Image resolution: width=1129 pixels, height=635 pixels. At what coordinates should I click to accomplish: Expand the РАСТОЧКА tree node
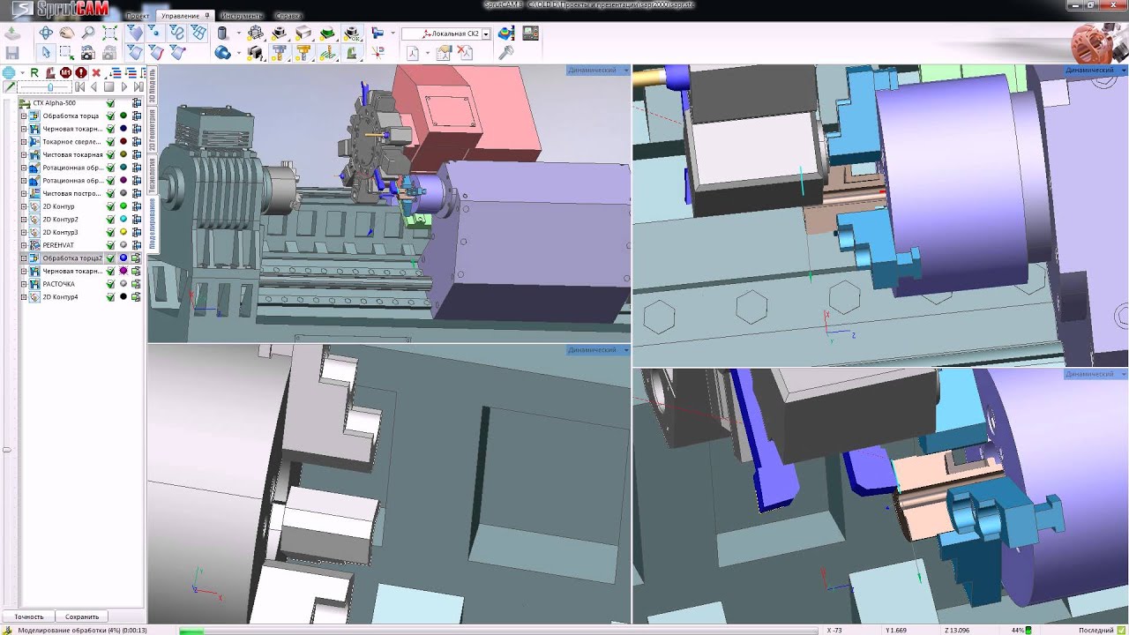(x=24, y=284)
